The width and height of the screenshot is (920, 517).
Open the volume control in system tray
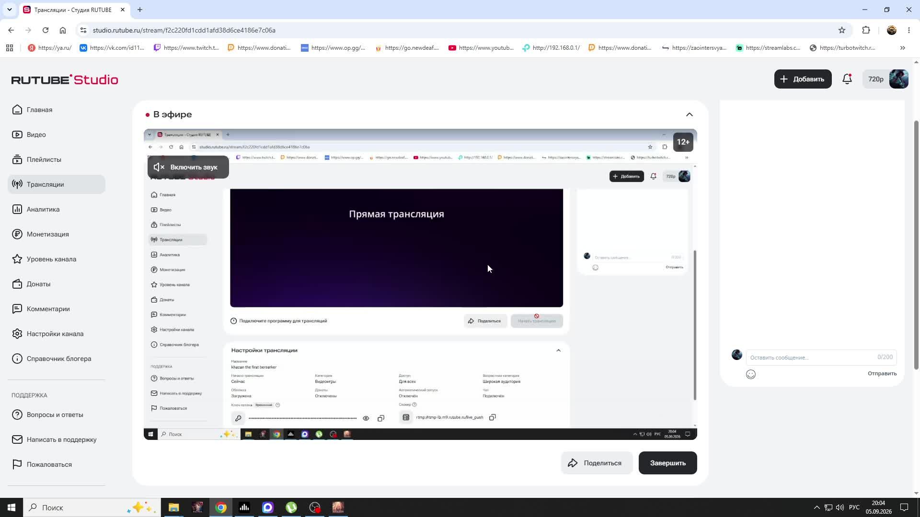(840, 507)
